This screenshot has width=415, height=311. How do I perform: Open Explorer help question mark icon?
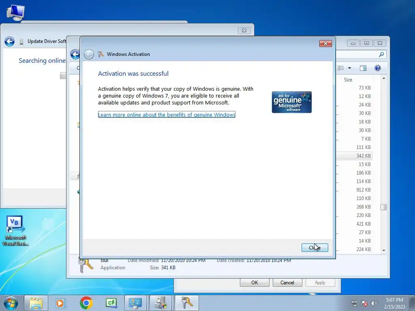pos(378,68)
